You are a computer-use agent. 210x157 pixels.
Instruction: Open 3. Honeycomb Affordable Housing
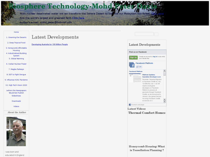click(x=16, y=49)
